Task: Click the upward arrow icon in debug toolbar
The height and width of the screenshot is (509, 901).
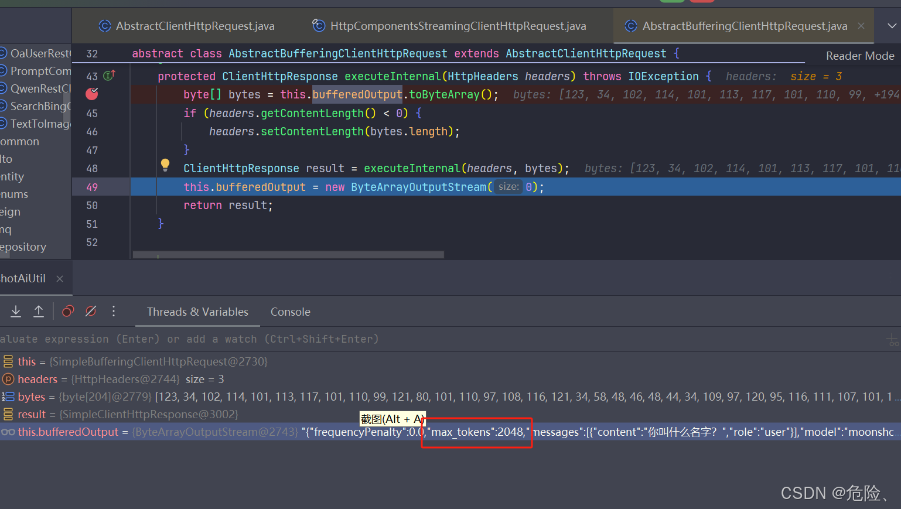Action: click(39, 311)
